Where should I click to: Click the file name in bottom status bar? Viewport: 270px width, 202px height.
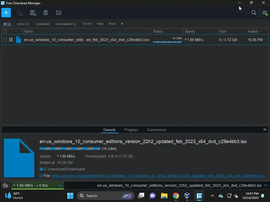pos(179,185)
